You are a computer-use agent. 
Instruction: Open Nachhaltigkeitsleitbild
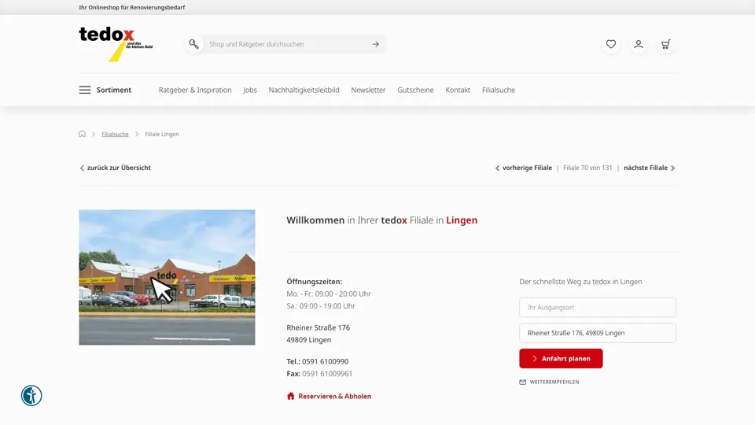coord(304,90)
